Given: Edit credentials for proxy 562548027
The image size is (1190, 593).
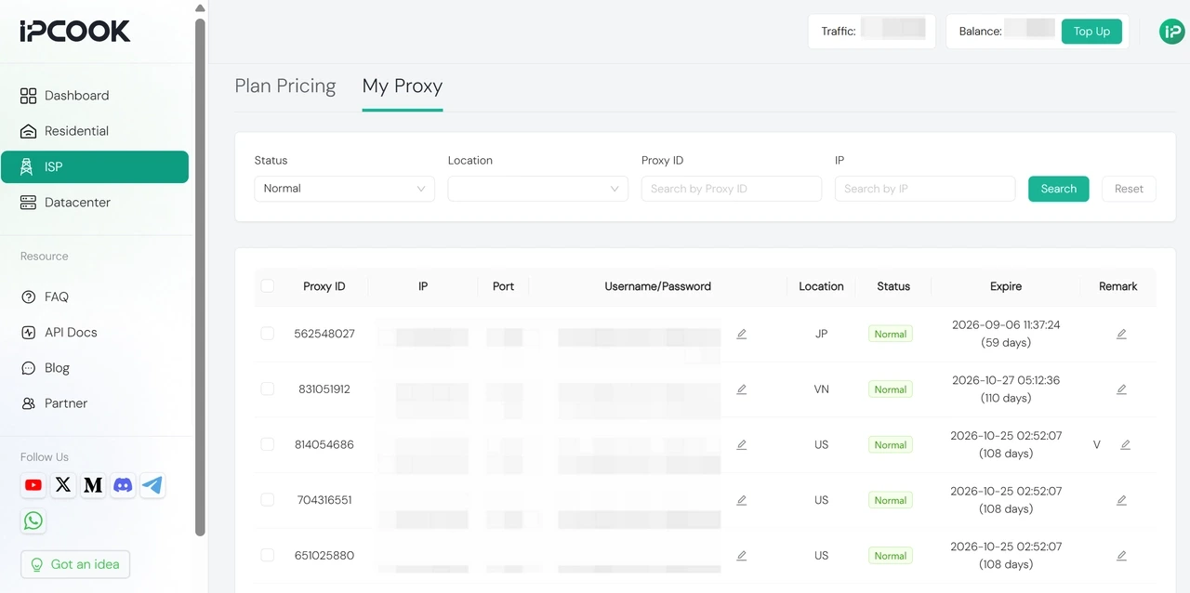Looking at the screenshot, I should coord(742,334).
